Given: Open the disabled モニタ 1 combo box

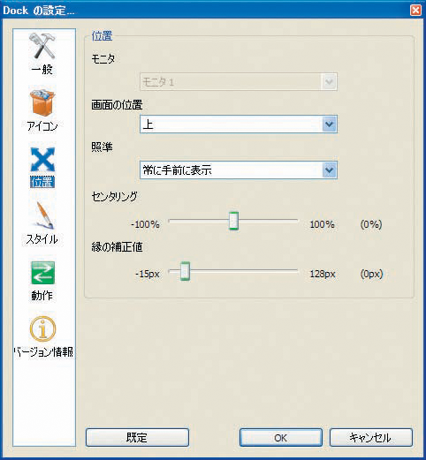Looking at the screenshot, I should pyautogui.click(x=239, y=82).
